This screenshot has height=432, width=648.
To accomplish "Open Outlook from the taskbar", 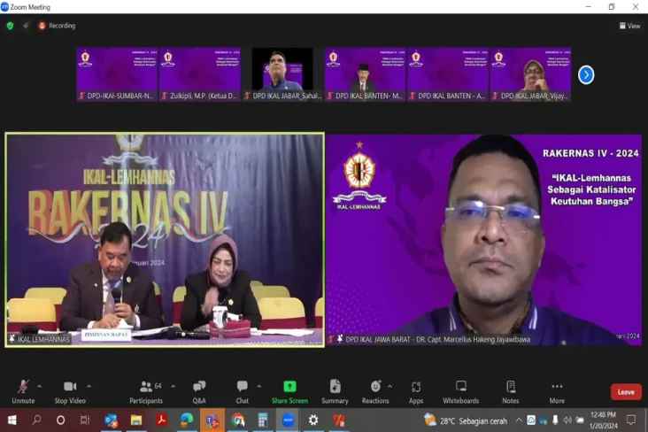I will click(111, 420).
